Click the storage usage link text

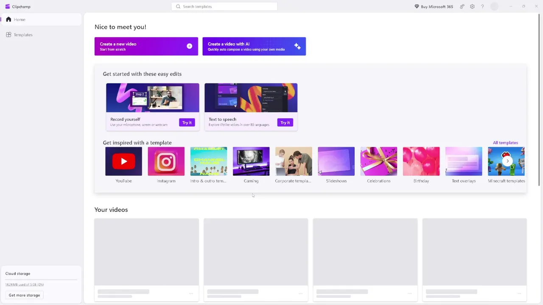coord(25,285)
